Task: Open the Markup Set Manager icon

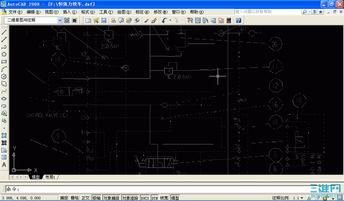Action: [221, 20]
